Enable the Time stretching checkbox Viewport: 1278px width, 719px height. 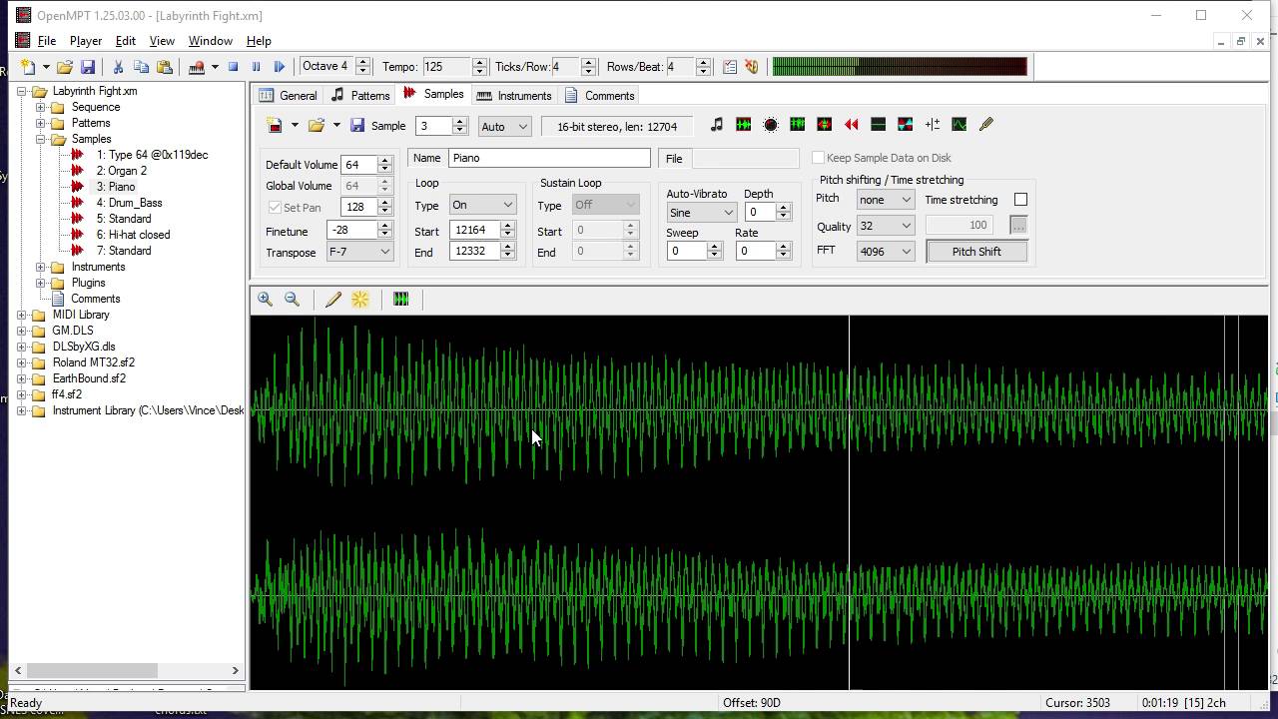click(1020, 200)
